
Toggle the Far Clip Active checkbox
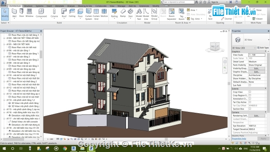click(250, 102)
